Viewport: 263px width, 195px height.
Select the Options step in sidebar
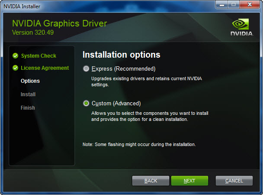[30, 81]
